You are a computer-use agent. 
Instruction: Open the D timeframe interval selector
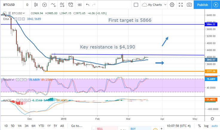tap(27, 5)
